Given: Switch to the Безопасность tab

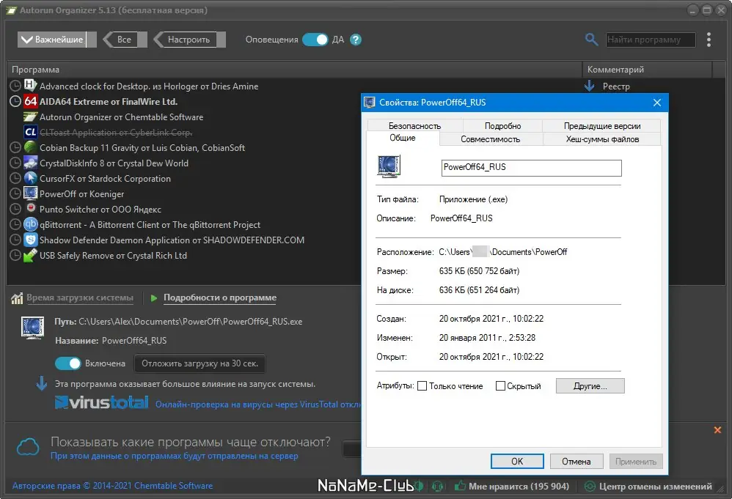Looking at the screenshot, I should point(414,126).
